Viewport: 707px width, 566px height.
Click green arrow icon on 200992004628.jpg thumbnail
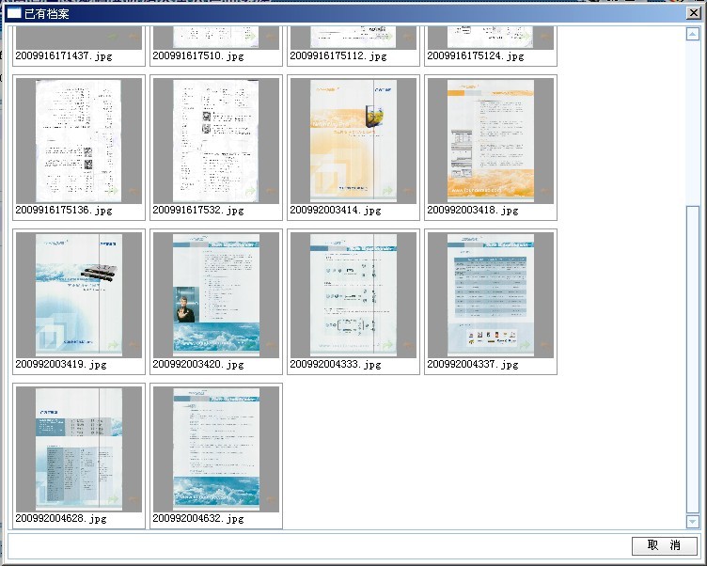coord(112,499)
